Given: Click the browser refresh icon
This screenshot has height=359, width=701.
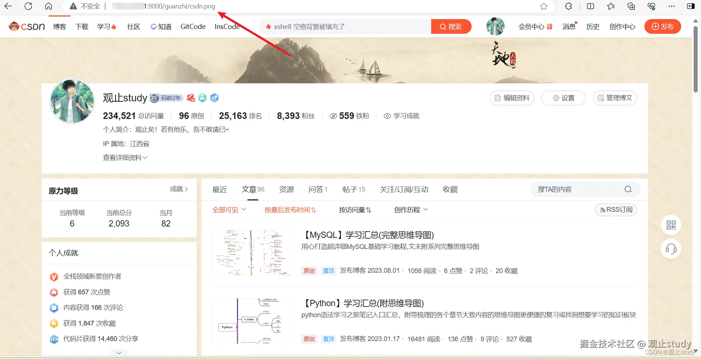Looking at the screenshot, I should pos(28,6).
